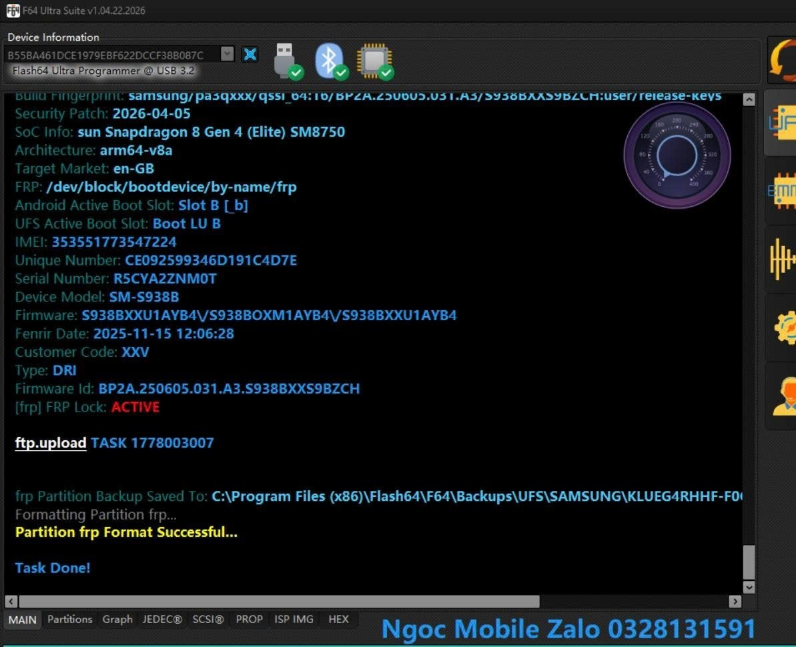Click architecture value arm64-v8a

click(136, 150)
